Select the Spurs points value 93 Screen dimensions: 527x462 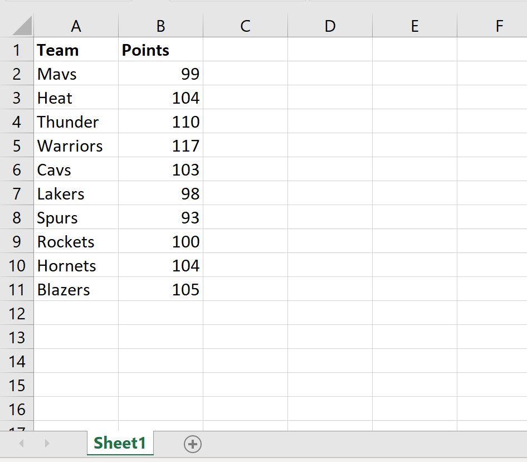[160, 218]
